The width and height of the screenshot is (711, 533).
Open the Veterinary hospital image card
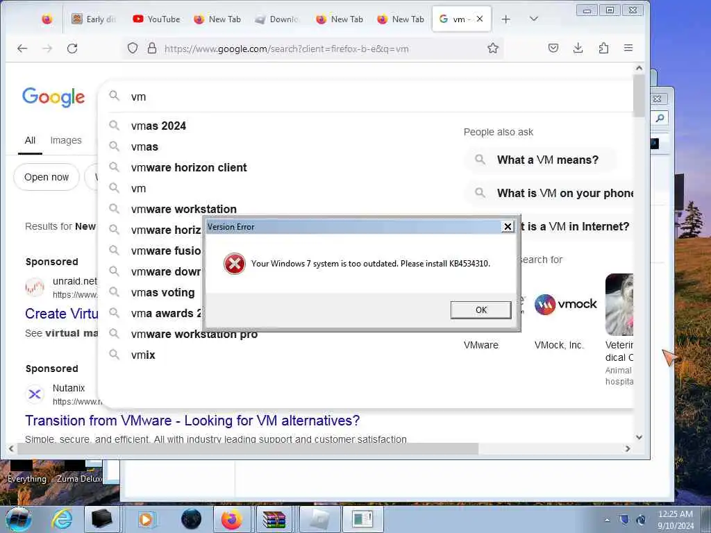[x=619, y=330]
